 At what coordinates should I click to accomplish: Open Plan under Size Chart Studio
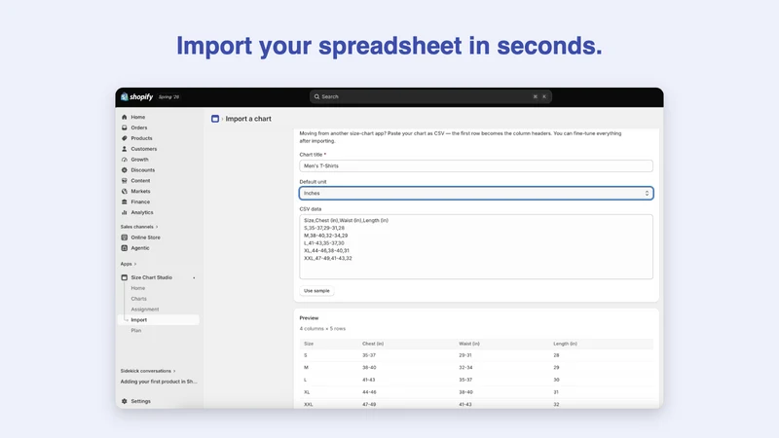pos(135,331)
